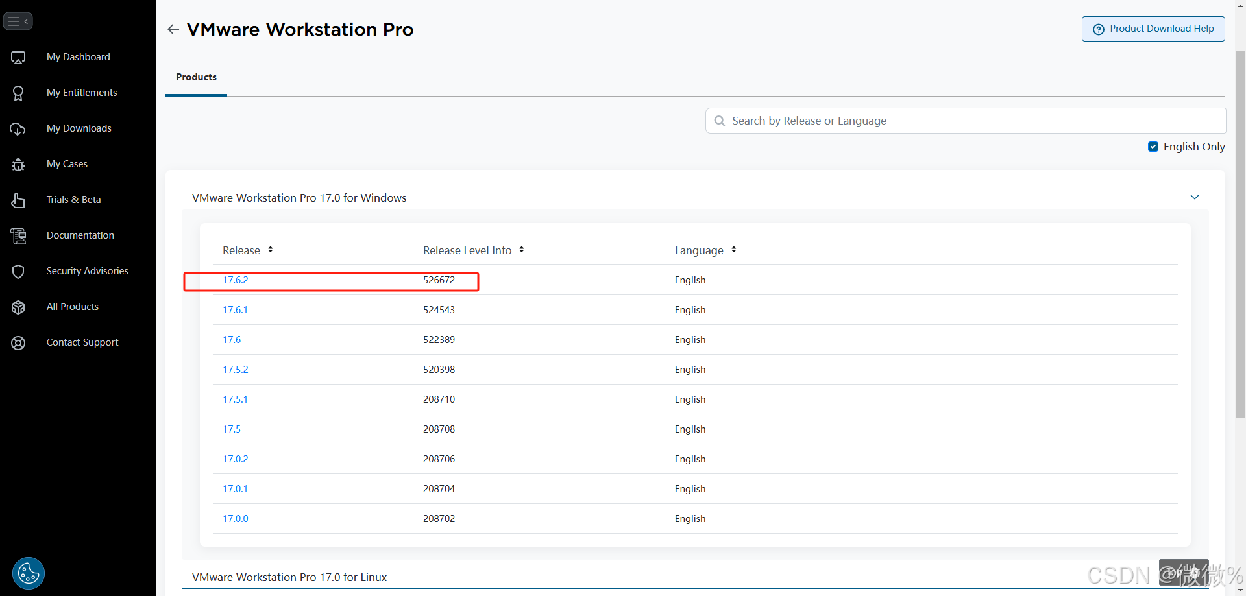
Task: Click the My Dashboard monitor icon
Action: click(18, 58)
